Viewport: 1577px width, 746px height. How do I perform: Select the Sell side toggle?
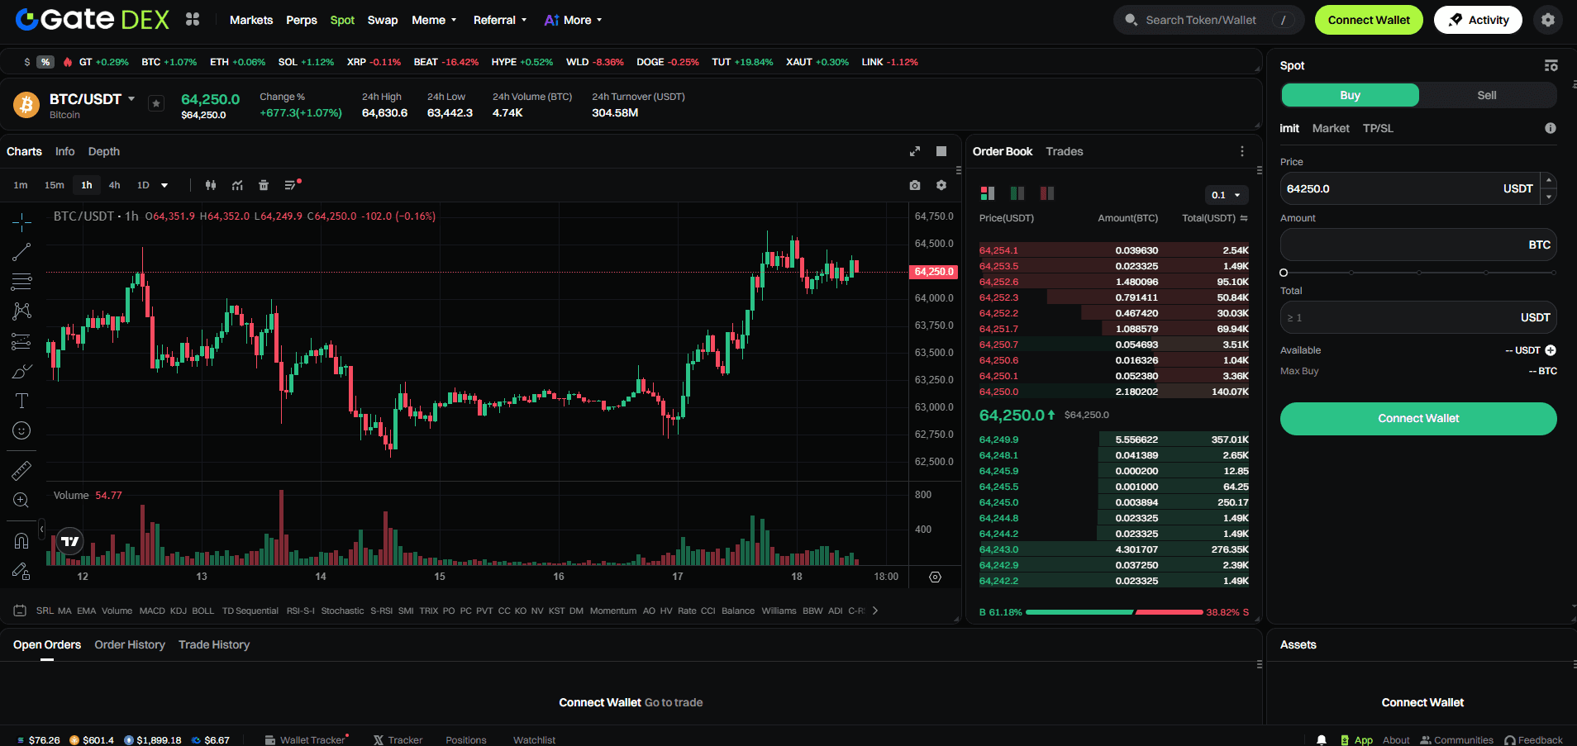[1487, 95]
